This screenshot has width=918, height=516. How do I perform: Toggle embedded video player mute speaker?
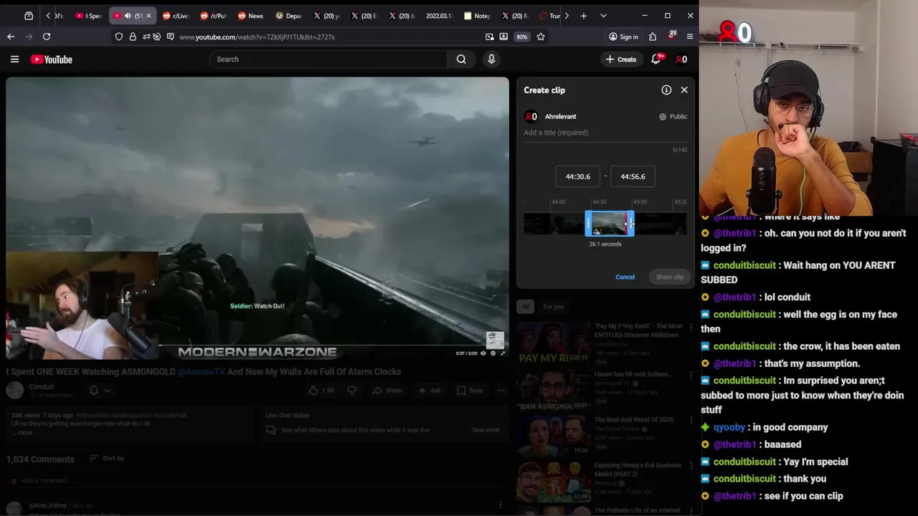pos(483,353)
